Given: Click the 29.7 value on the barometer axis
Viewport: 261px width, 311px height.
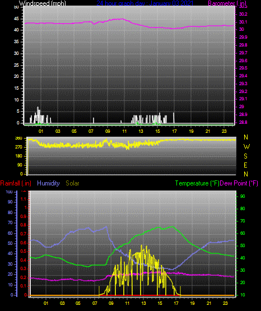Looking at the screenshot, I should 243,53.
